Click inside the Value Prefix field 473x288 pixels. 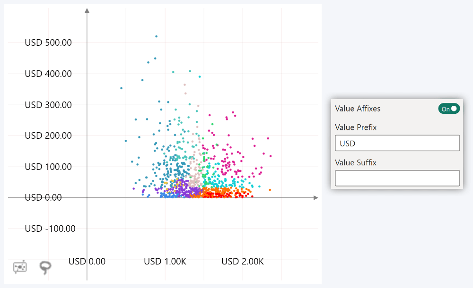397,143
